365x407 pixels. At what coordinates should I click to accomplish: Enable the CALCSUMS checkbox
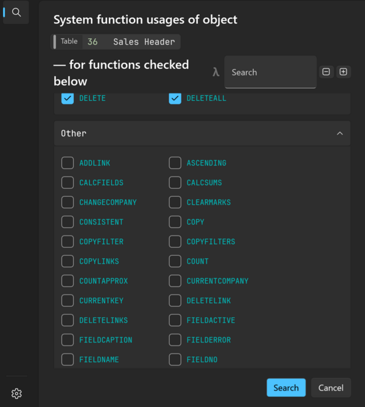175,183
